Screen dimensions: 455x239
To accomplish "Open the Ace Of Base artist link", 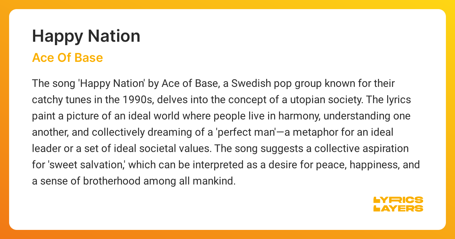I will [x=67, y=58].
